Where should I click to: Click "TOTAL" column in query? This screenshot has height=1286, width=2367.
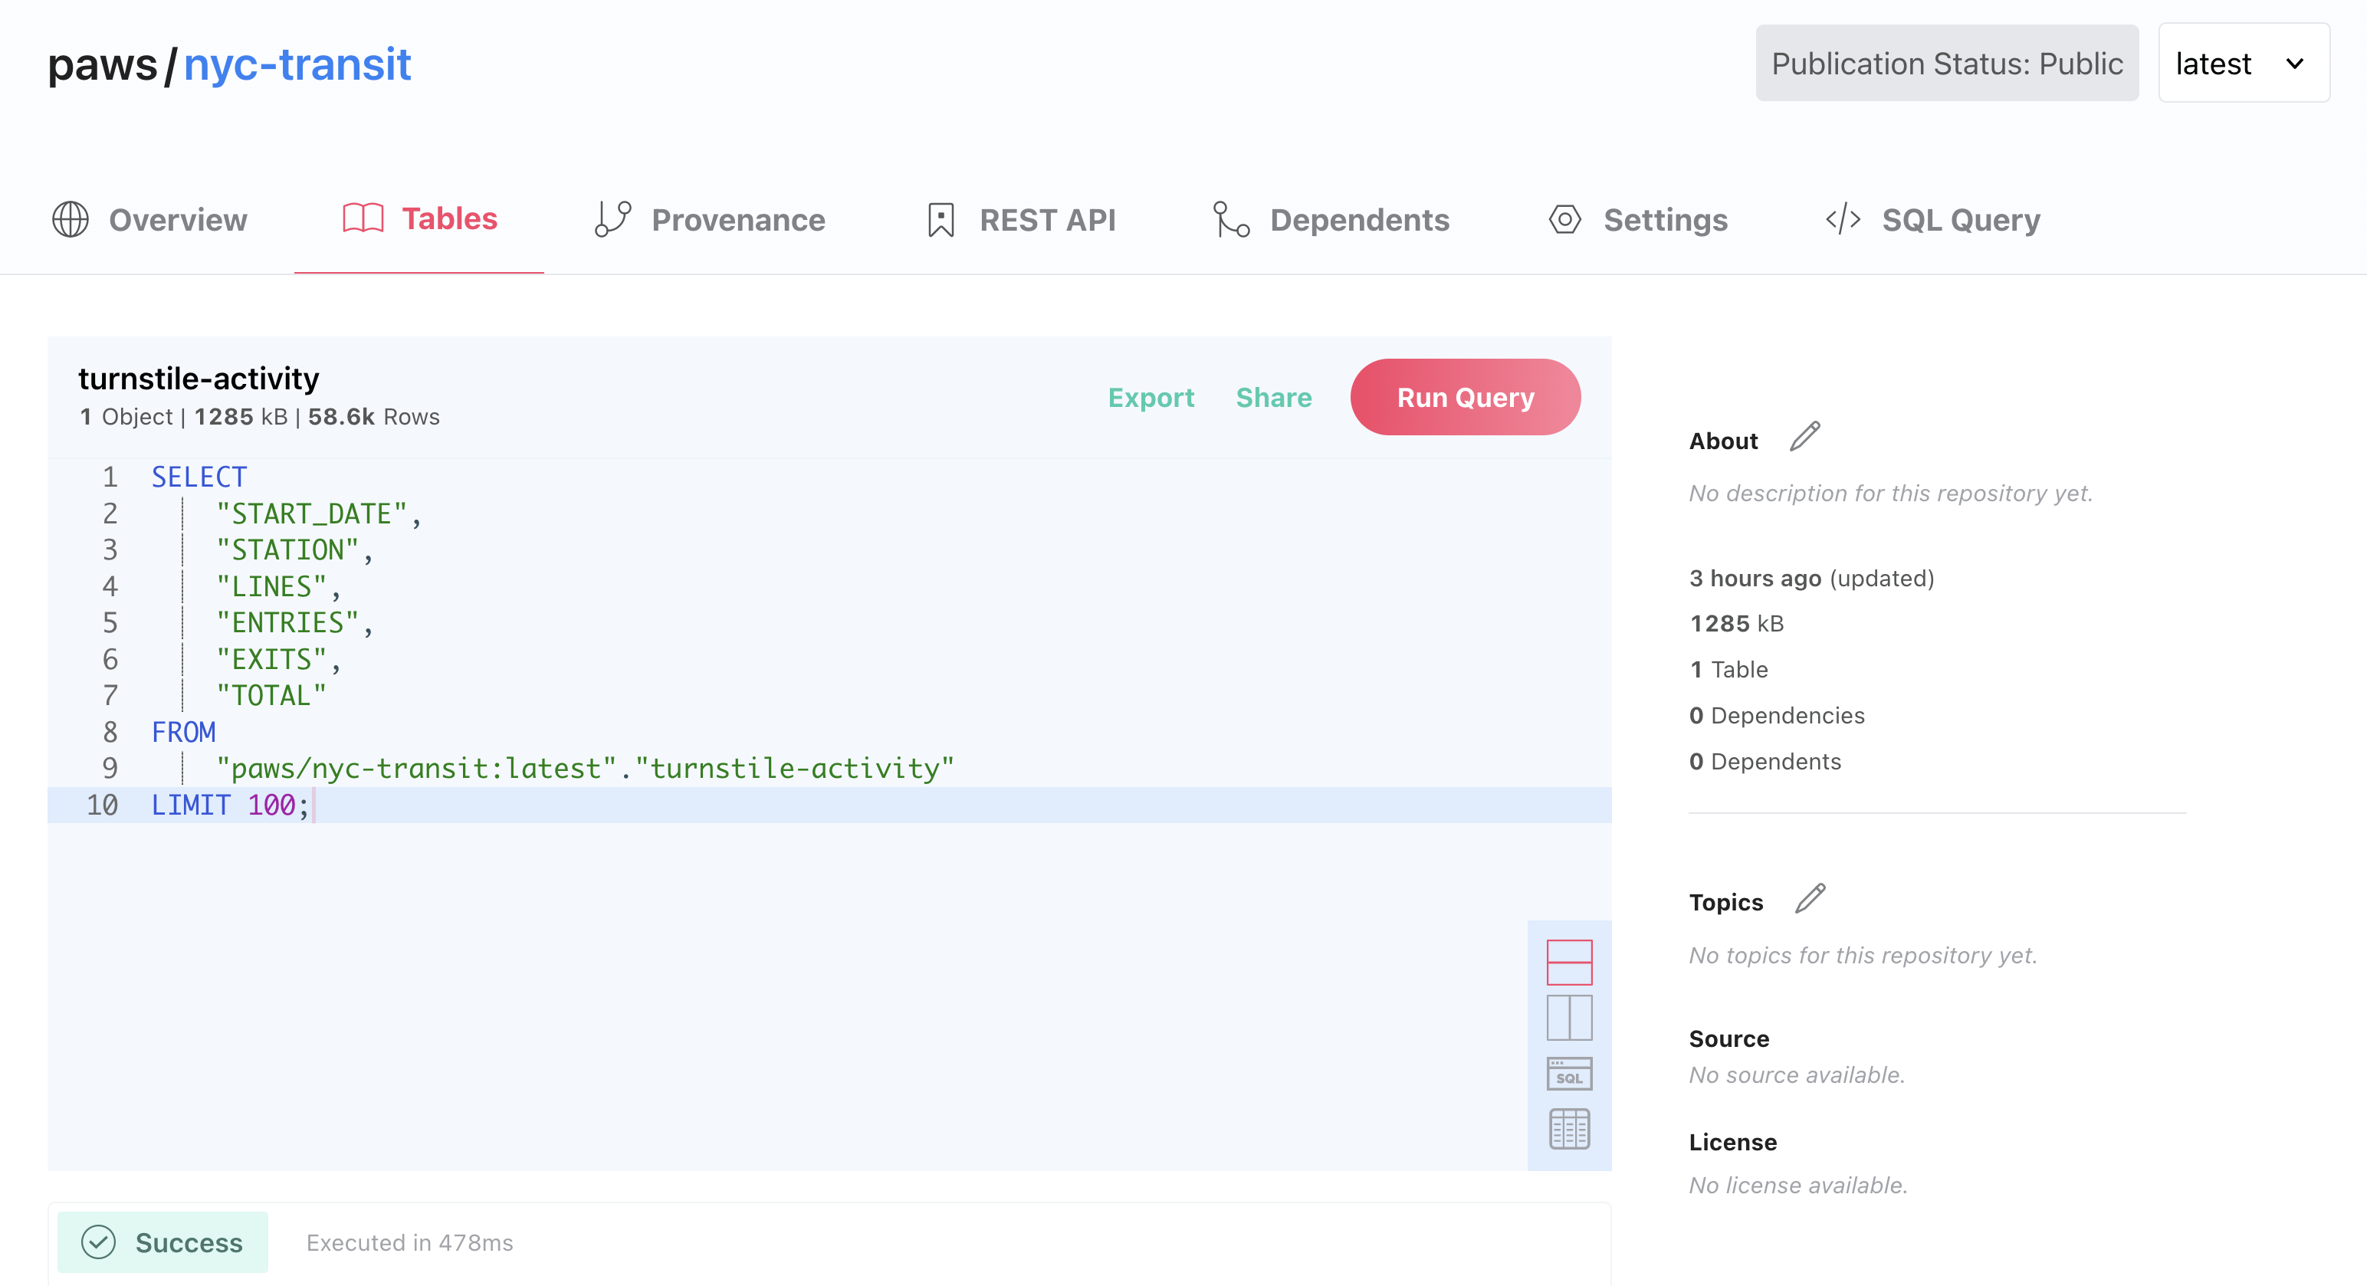[x=271, y=695]
